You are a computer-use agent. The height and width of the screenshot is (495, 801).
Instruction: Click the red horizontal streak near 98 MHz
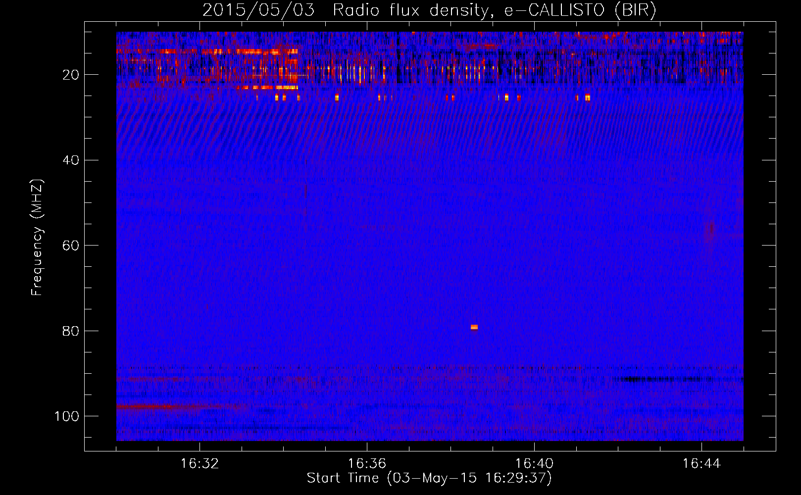[x=181, y=407]
